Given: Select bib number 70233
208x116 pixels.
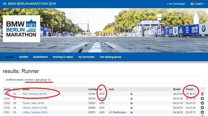Looking at the screenshot, I should tap(92, 103).
